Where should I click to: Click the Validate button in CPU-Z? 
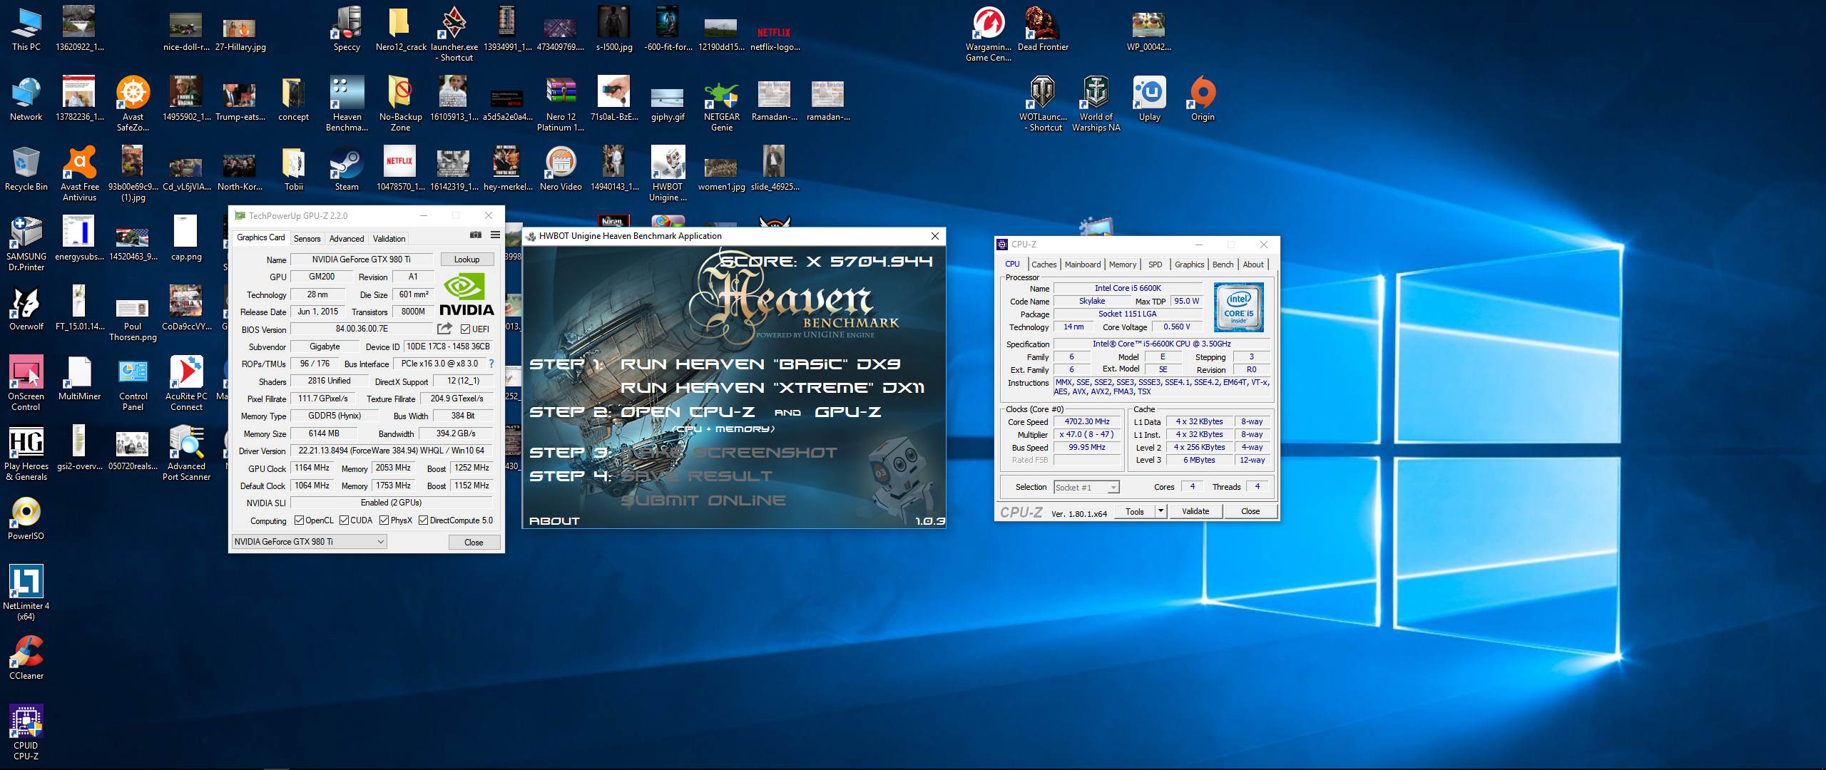click(x=1195, y=511)
